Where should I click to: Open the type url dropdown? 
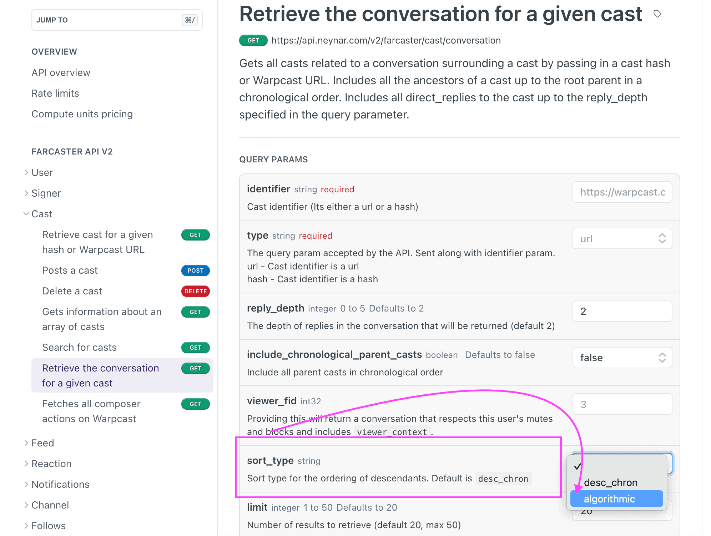622,238
